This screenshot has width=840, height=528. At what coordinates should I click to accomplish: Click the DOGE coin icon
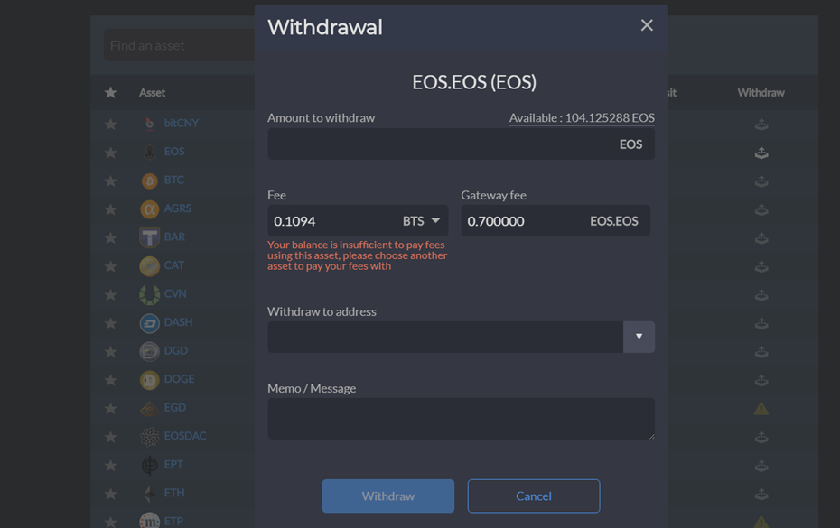[x=149, y=380]
